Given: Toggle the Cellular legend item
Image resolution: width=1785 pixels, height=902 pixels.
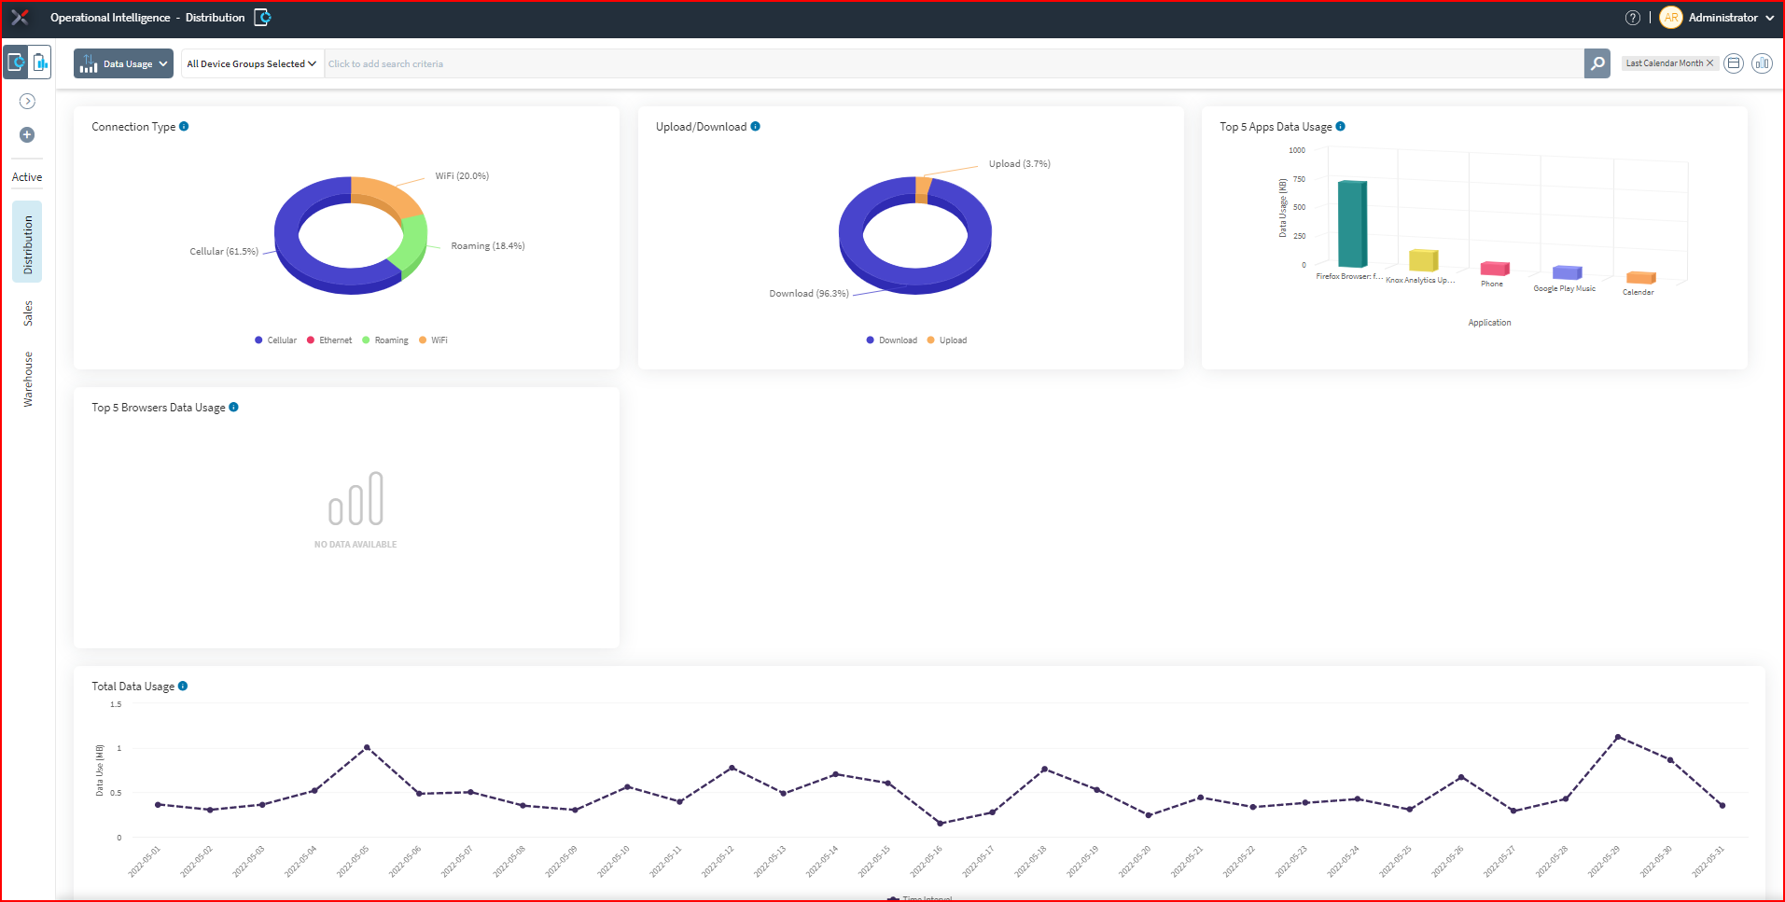Looking at the screenshot, I should [x=275, y=340].
